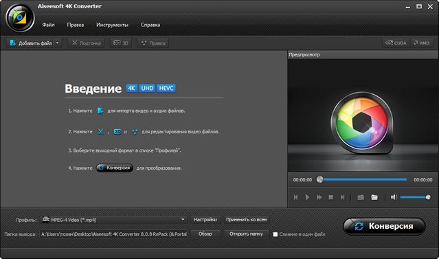Click Применить ко всем button

247,220
